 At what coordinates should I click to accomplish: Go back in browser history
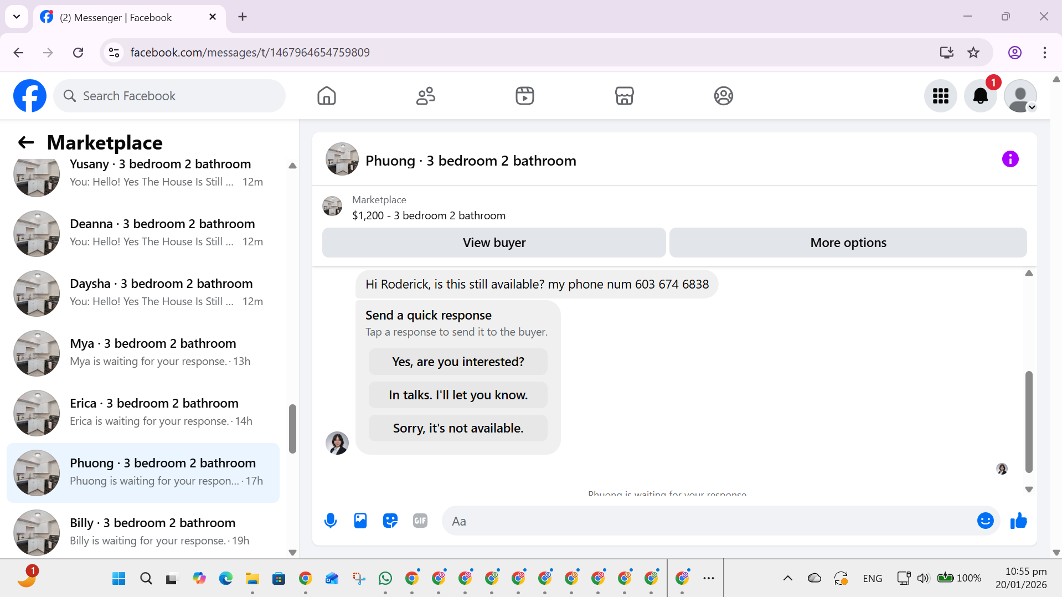click(18, 53)
